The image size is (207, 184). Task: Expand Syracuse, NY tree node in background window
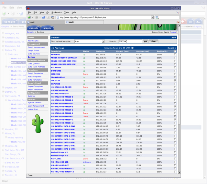click(3, 167)
